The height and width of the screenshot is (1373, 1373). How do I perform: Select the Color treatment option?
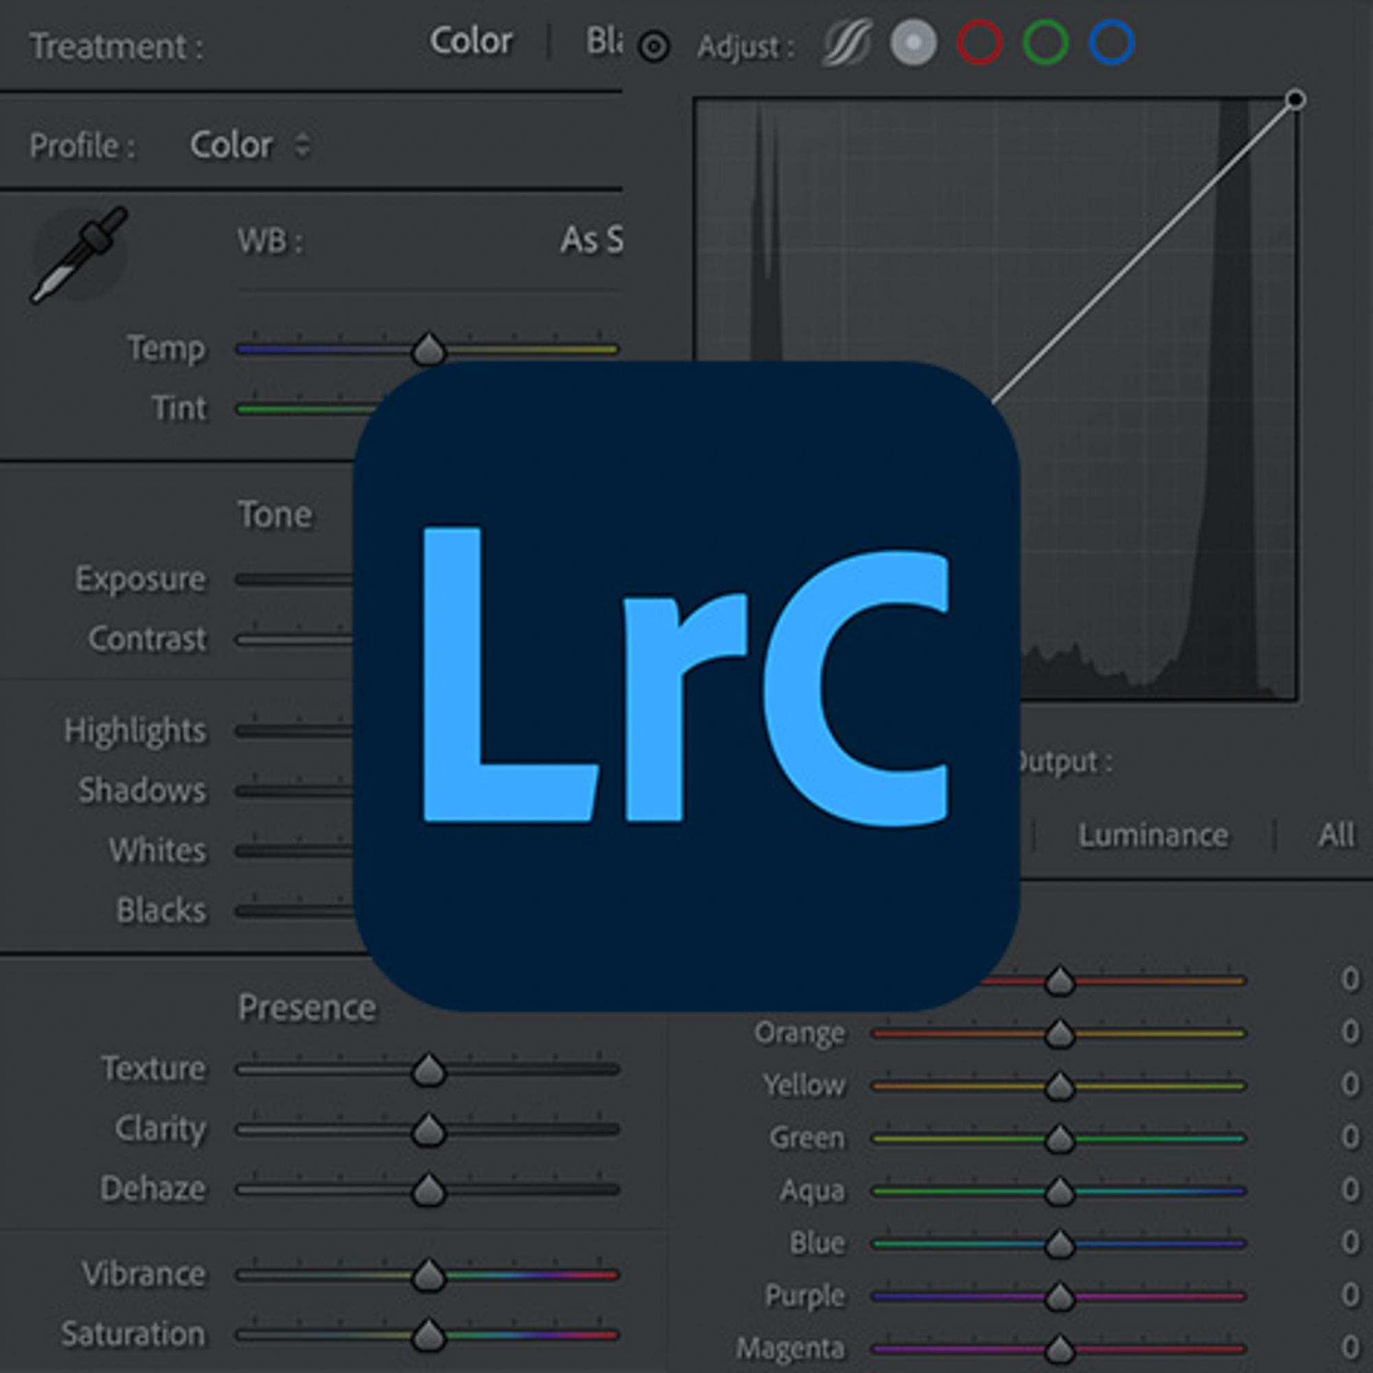coord(470,41)
